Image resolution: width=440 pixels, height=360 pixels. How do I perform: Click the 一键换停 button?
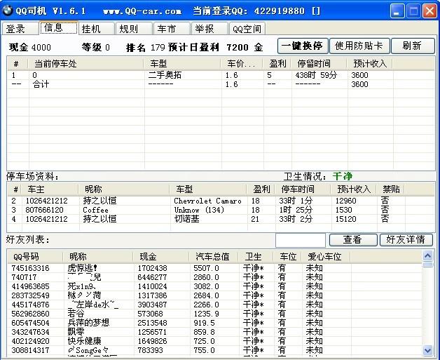[303, 46]
